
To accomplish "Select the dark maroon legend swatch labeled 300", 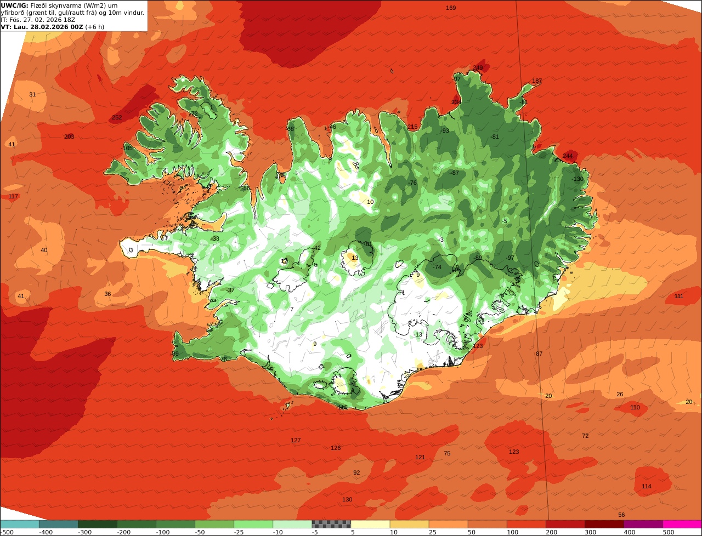I will pyautogui.click(x=604, y=524).
